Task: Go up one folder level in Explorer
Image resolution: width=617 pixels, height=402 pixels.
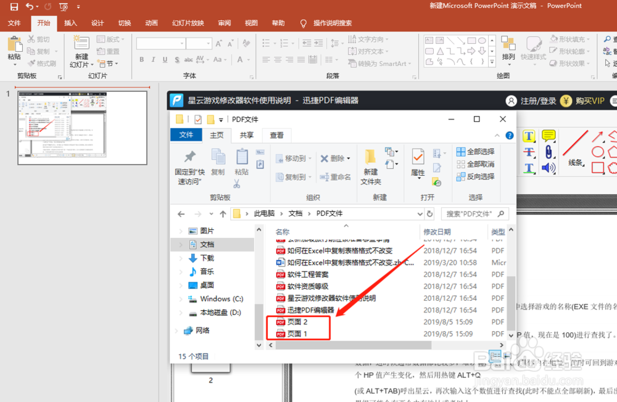Action: coord(223,214)
